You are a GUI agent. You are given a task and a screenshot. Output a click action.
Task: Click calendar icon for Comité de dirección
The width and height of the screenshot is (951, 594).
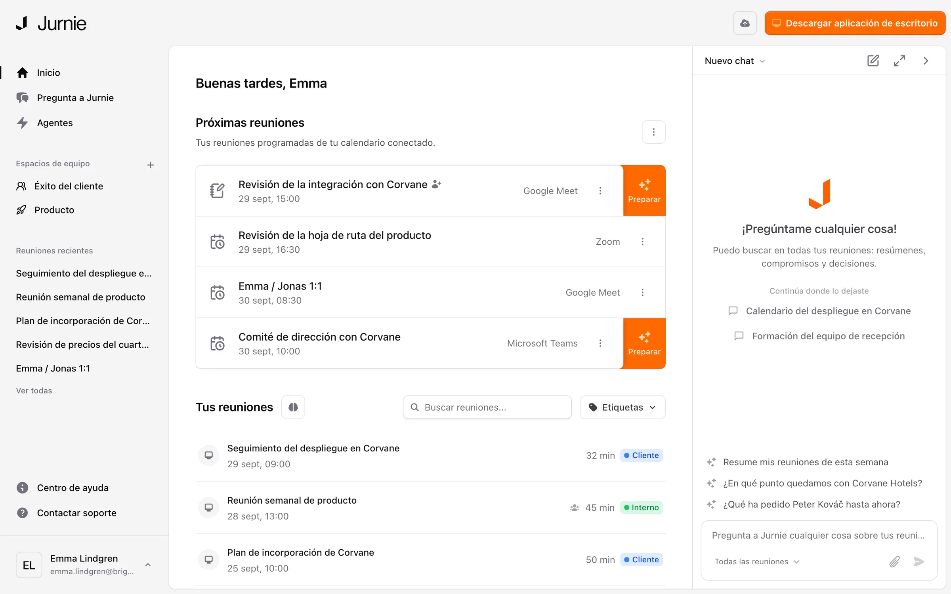pyautogui.click(x=217, y=343)
